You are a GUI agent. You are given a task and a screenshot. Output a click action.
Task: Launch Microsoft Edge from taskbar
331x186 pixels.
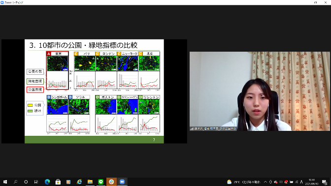(x=47, y=182)
